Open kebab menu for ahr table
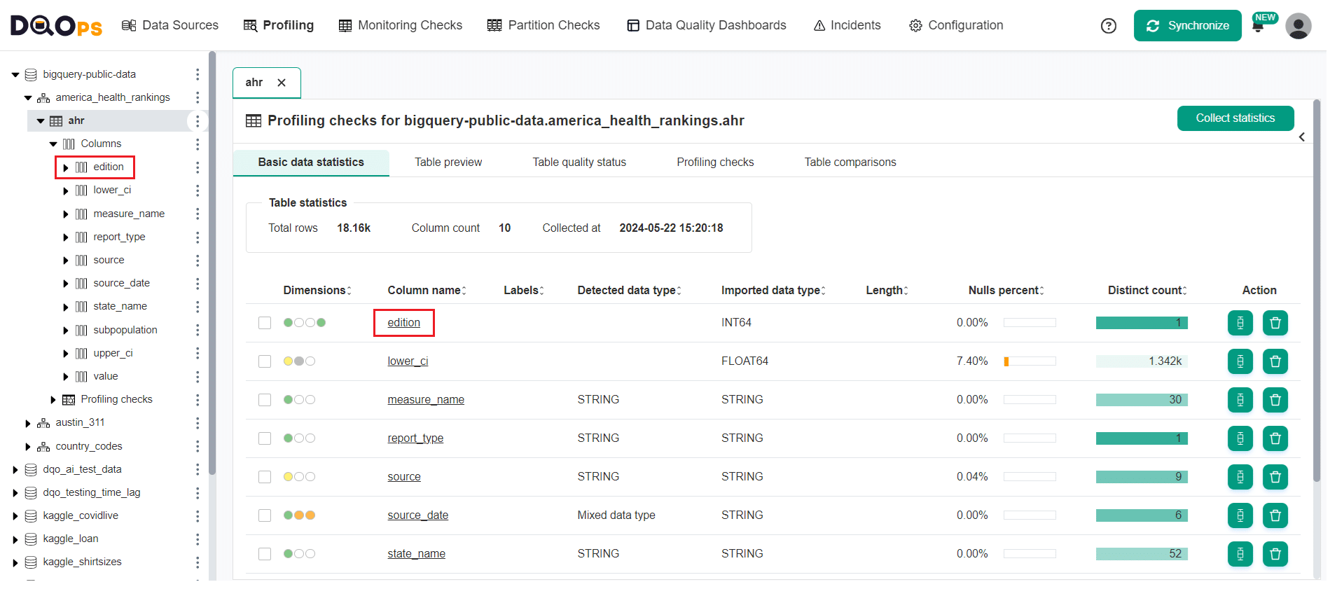The height and width of the screenshot is (589, 1330). tap(198, 120)
